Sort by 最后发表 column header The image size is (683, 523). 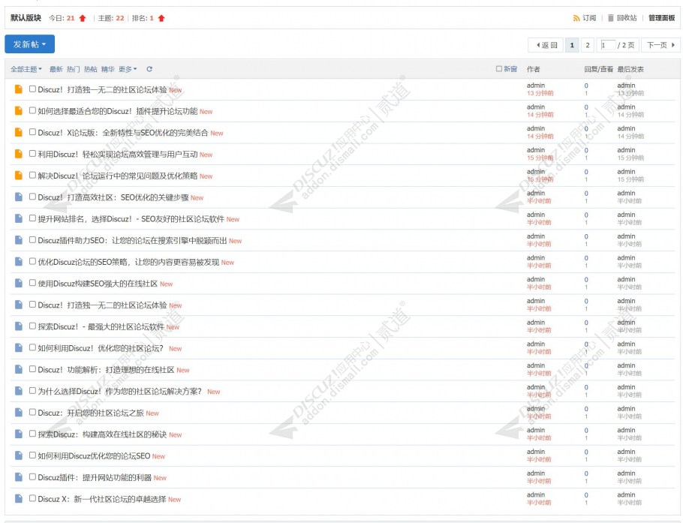[x=630, y=69]
